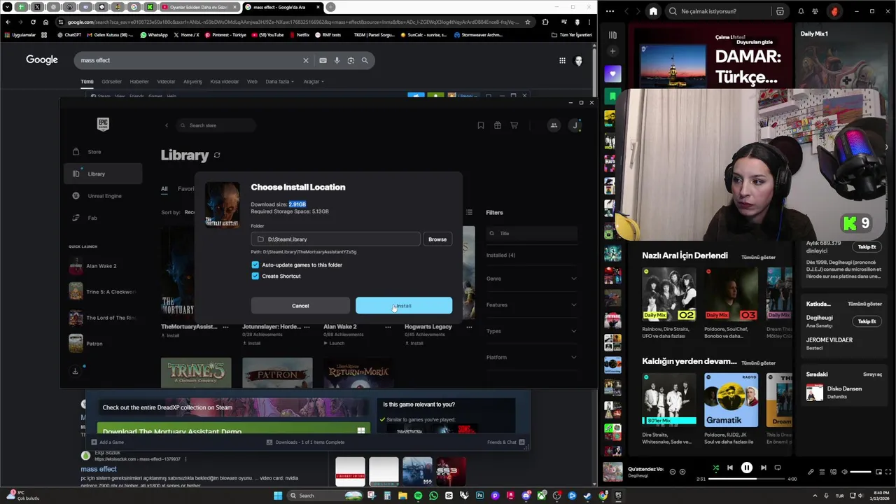Open Epic gift box icon
896x504 pixels.
[x=498, y=125]
